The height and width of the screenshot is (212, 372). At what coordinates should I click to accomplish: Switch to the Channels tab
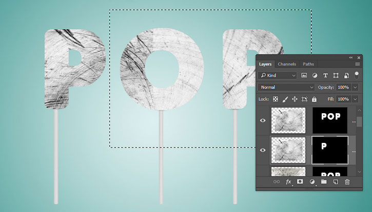287,64
